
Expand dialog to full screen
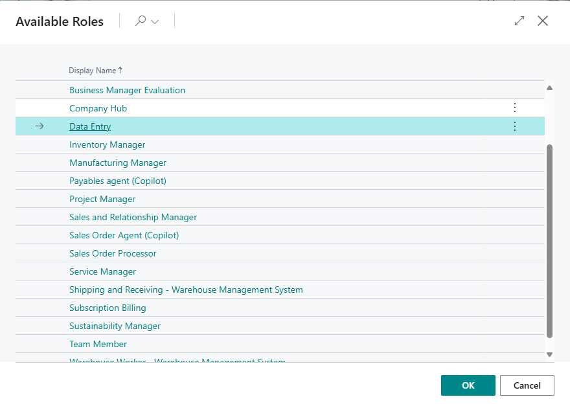[x=519, y=21]
